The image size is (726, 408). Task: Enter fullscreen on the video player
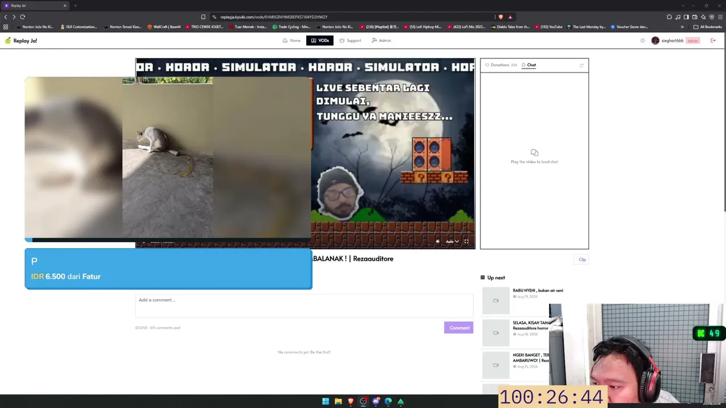pyautogui.click(x=466, y=241)
